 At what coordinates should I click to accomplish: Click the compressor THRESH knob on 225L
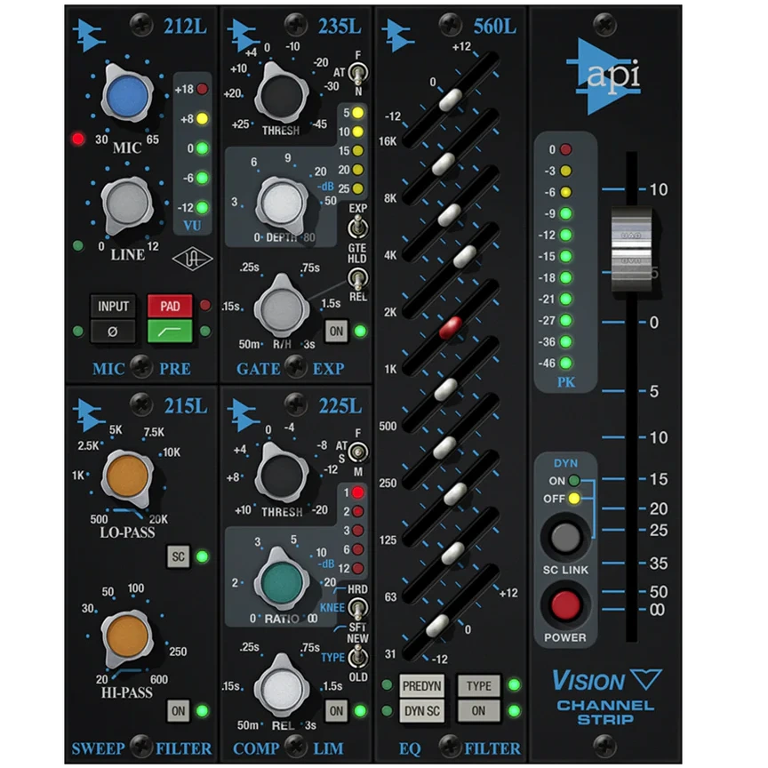point(282,475)
